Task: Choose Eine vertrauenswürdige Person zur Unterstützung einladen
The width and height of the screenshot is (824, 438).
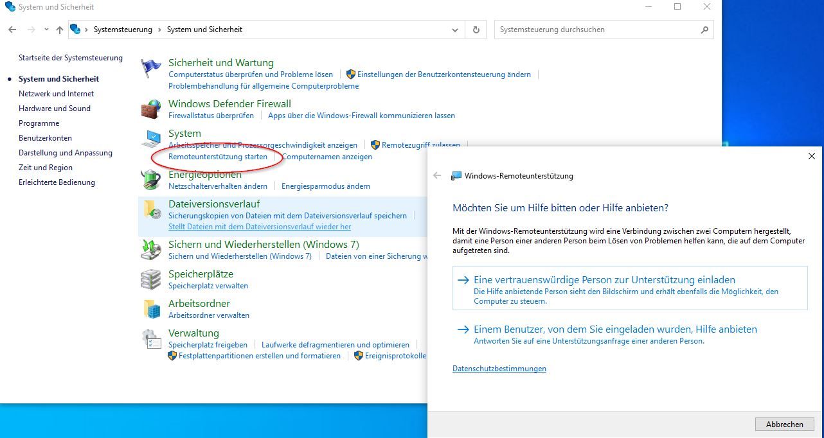Action: click(x=604, y=280)
